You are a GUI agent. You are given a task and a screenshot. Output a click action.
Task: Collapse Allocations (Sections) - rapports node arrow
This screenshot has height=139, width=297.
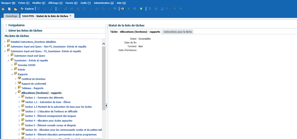coord(16,93)
